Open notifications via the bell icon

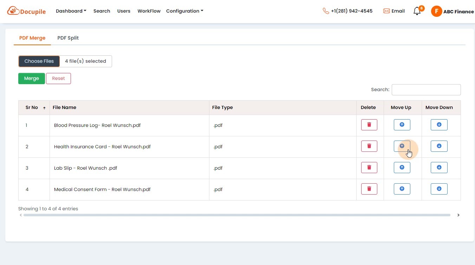[417, 11]
